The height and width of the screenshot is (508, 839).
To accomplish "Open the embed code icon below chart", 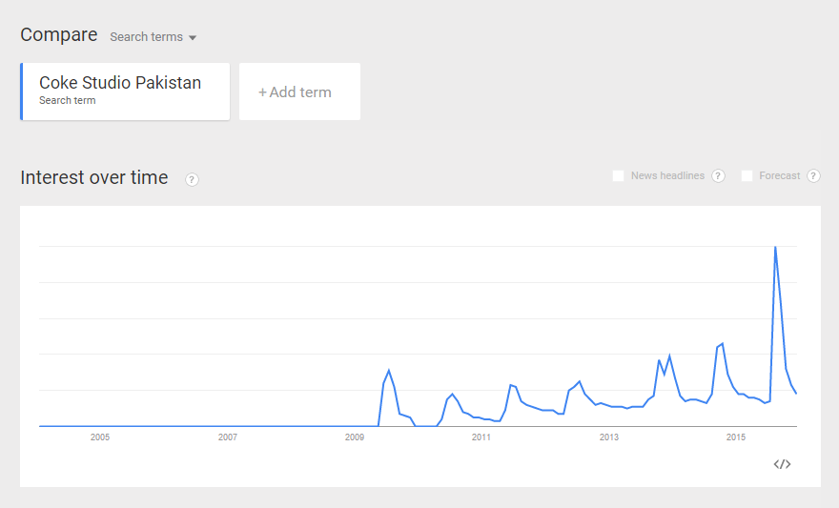I will tap(782, 464).
